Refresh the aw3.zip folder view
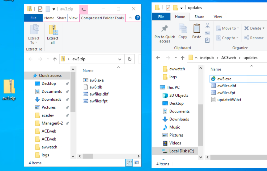Viewport: 267px width, 171px height. (x=130, y=59)
